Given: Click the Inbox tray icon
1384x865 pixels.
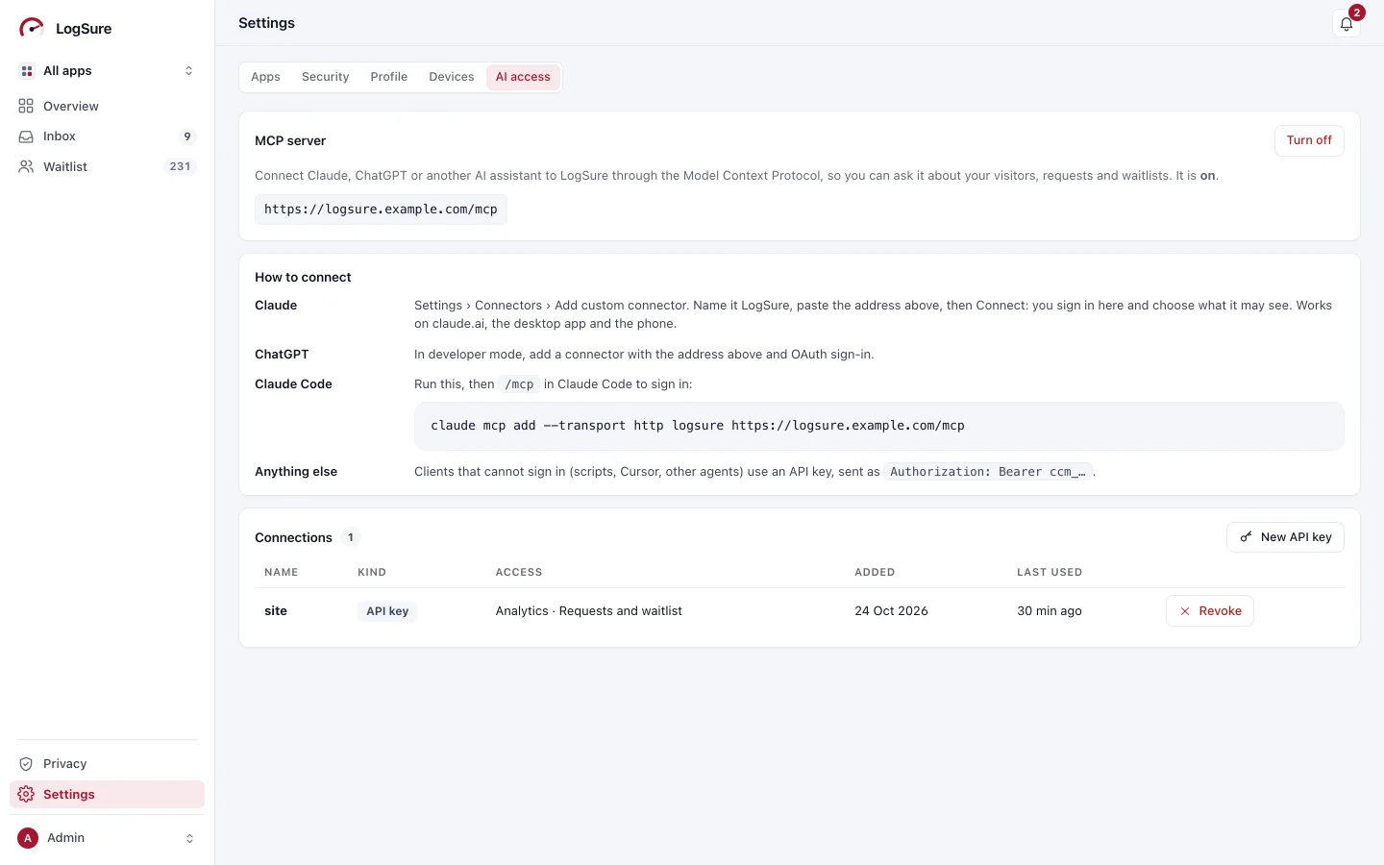Looking at the screenshot, I should point(26,136).
